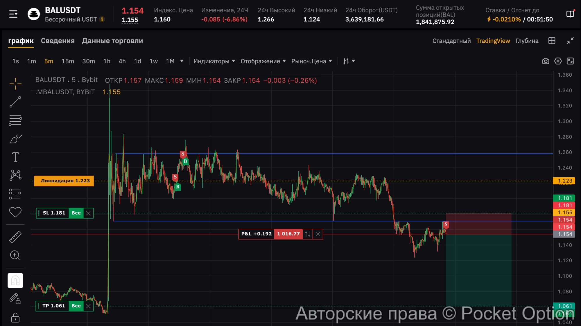This screenshot has height=326, width=581.
Task: Cancel the TP 1.061 order line
Action: coord(88,306)
